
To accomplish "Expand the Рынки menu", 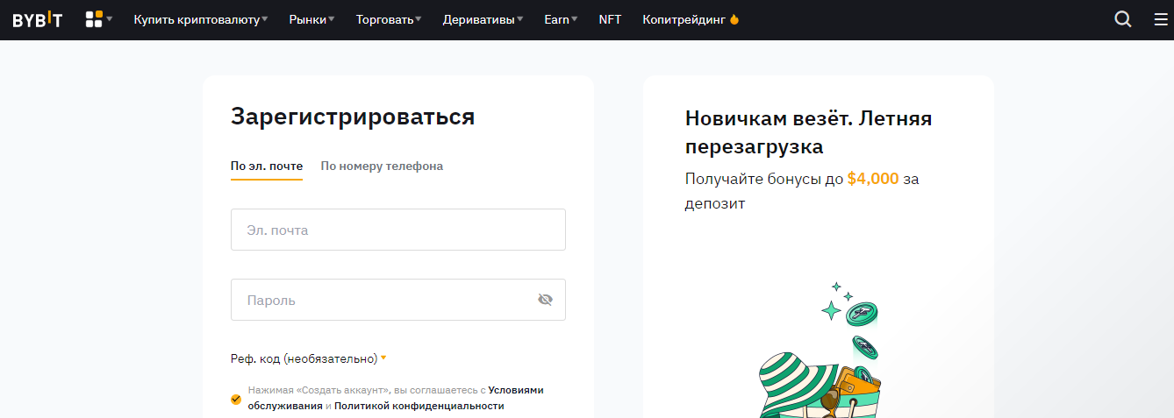I will [311, 19].
